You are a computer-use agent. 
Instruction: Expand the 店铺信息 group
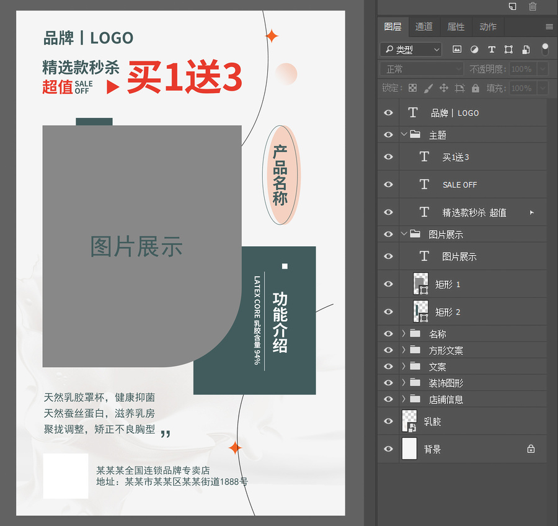(404, 399)
